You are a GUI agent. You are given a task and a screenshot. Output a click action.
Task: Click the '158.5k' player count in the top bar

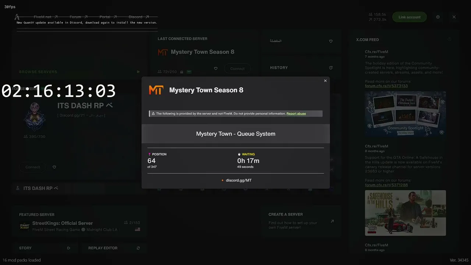(380, 15)
